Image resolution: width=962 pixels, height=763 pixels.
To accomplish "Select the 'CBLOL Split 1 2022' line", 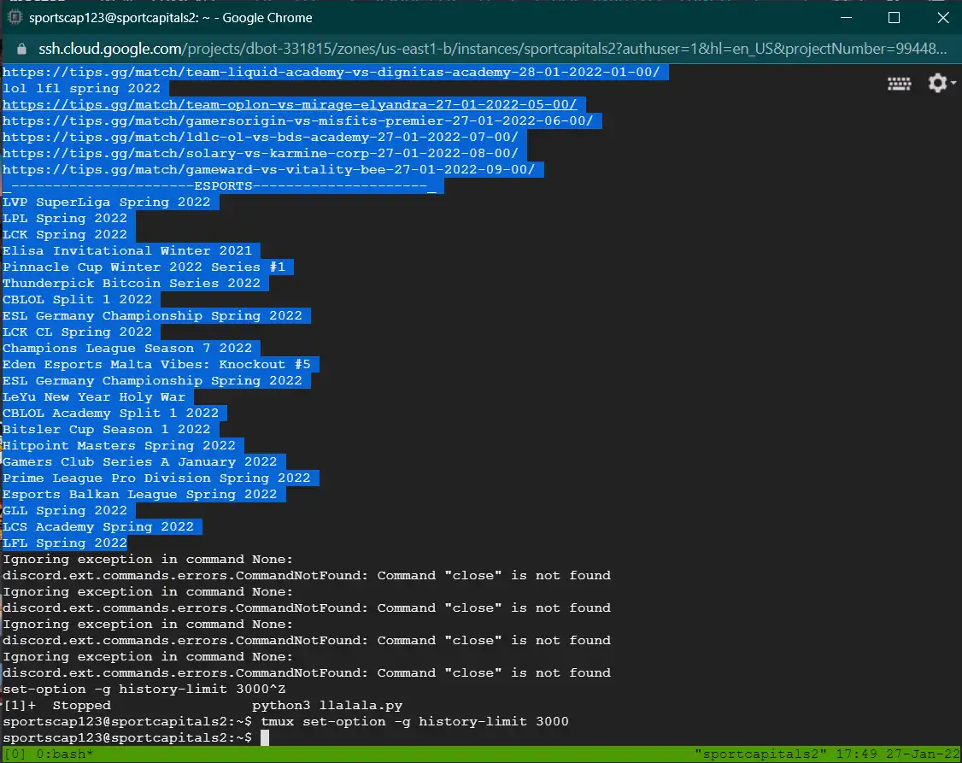I will (77, 299).
